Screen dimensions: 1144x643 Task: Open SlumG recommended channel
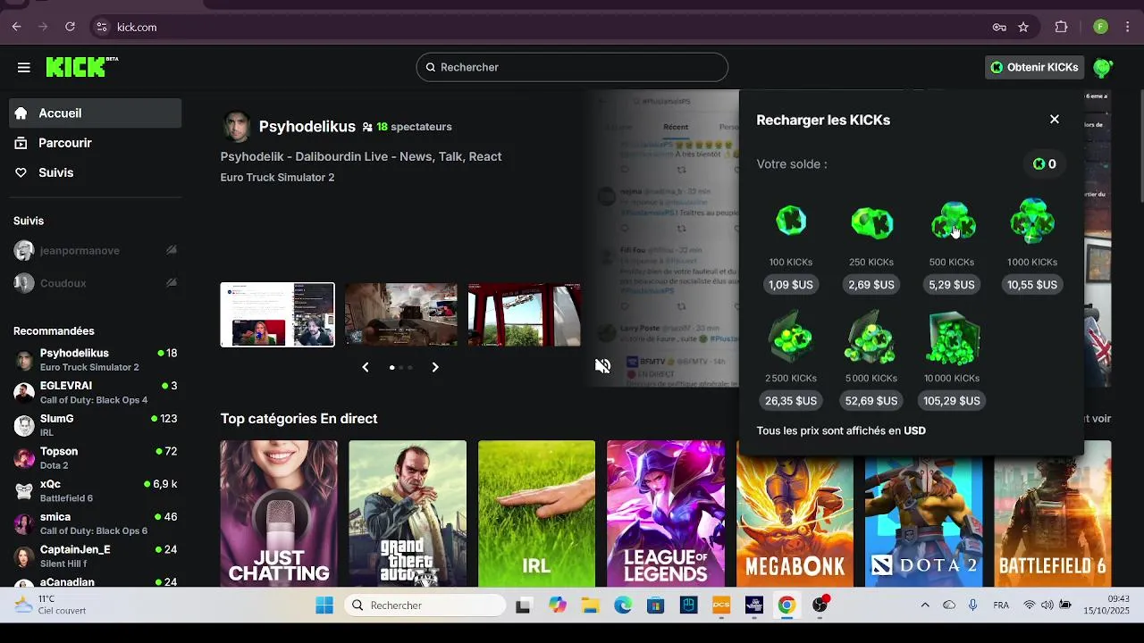pos(96,425)
